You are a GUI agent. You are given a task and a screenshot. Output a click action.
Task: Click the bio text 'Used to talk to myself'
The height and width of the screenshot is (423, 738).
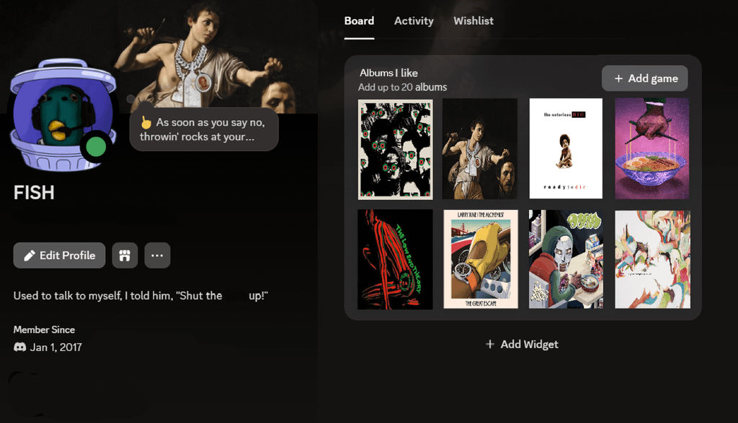click(141, 296)
